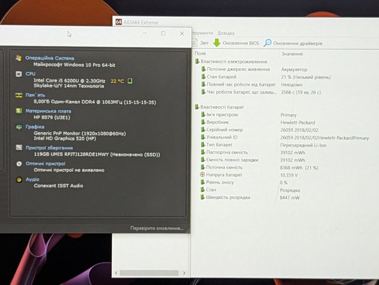Click the right arrow of AIDA64 horizontal scrollbar
This screenshot has height=285, width=379.
coord(184,273)
